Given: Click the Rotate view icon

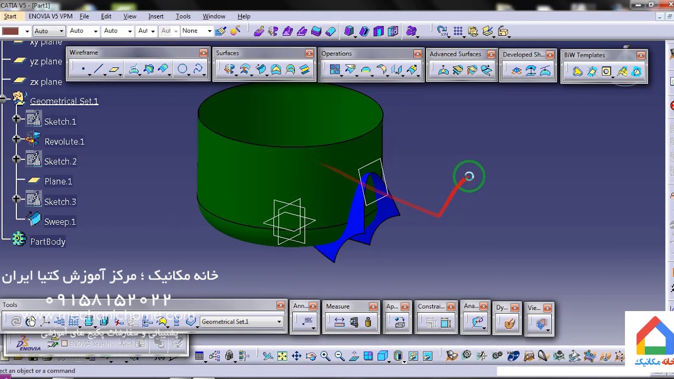Looking at the screenshot, I should [x=311, y=356].
